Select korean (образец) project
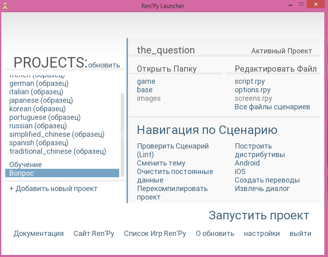This screenshot has height=257, width=328. coord(38,109)
